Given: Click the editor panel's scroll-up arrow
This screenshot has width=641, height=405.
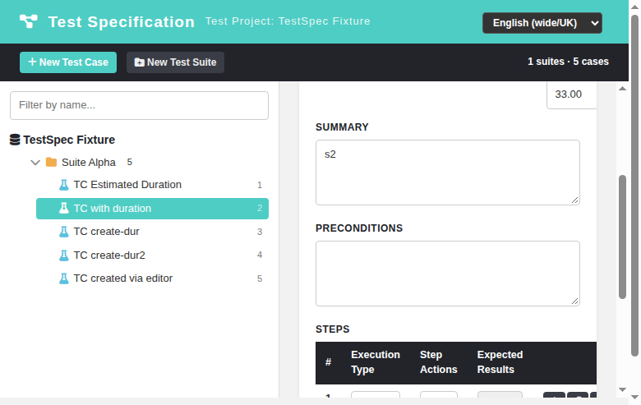Looking at the screenshot, I should 622,89.
